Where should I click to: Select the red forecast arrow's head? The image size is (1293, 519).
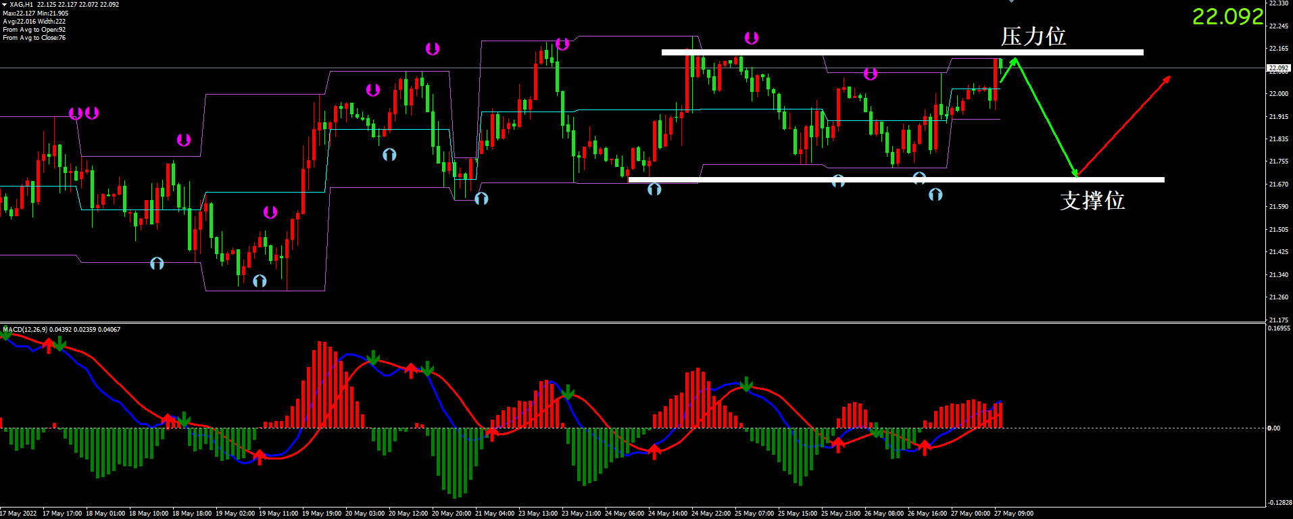tap(1166, 80)
